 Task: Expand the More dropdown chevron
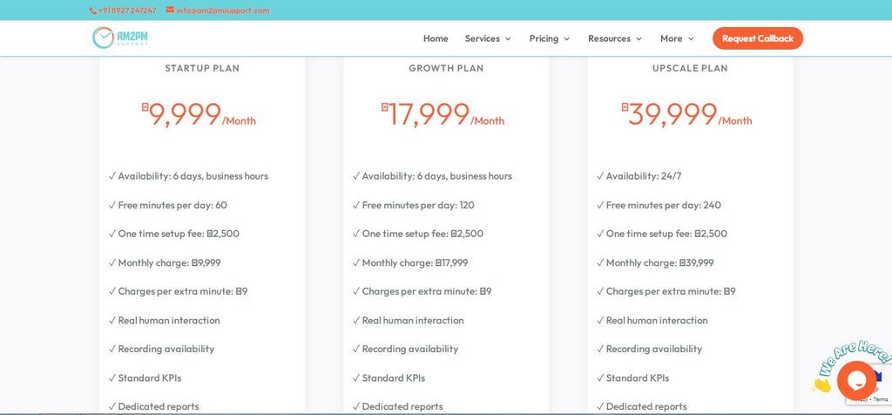(691, 39)
